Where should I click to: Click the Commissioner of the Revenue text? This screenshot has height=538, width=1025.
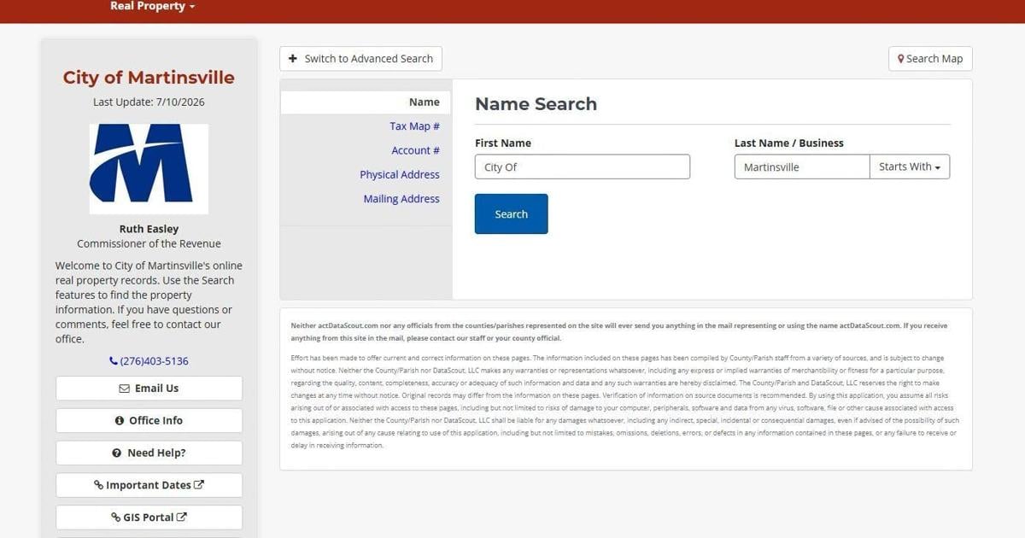(x=149, y=243)
